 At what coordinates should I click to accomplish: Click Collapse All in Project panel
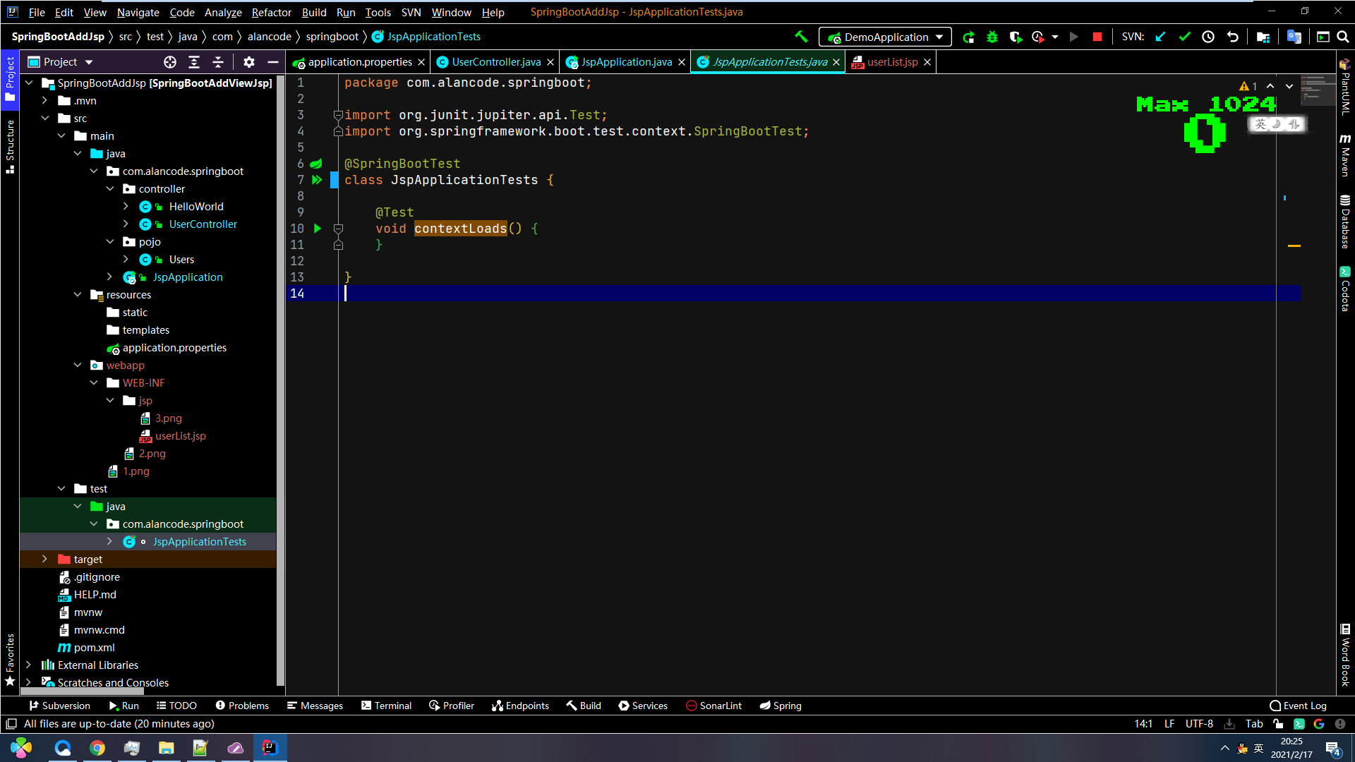coord(218,62)
